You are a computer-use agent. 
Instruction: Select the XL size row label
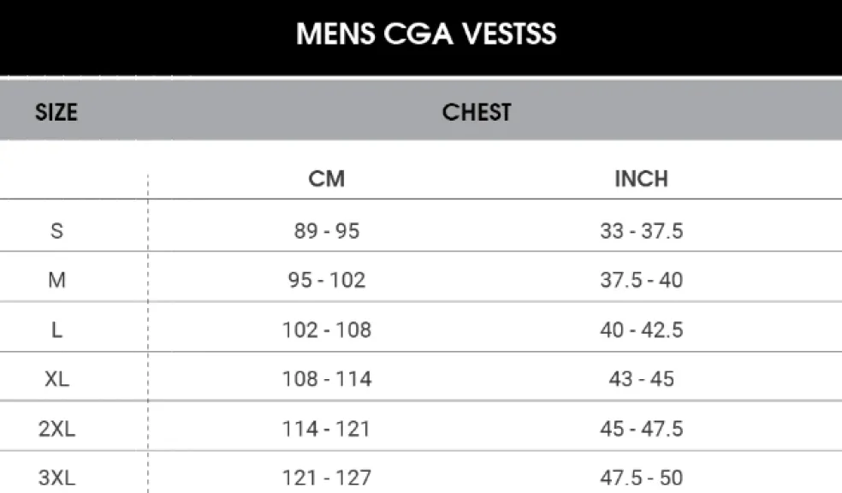pyautogui.click(x=56, y=379)
